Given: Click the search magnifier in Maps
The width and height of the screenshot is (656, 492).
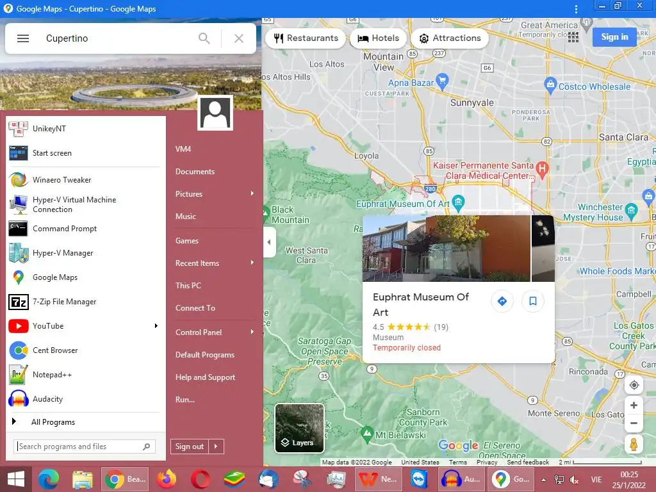Looking at the screenshot, I should pos(204,38).
